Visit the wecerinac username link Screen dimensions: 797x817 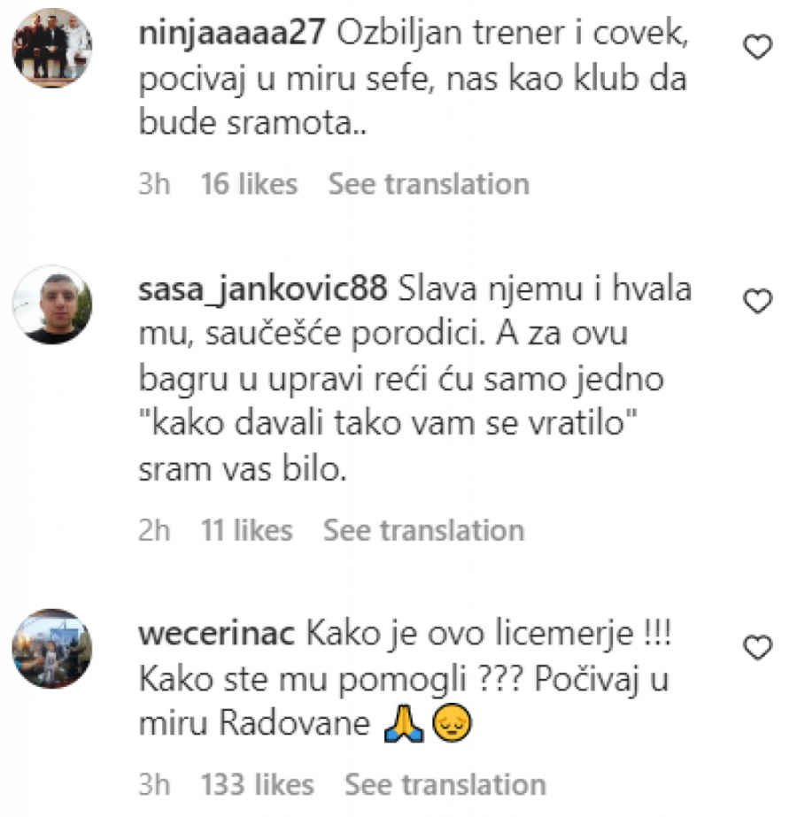click(x=216, y=634)
